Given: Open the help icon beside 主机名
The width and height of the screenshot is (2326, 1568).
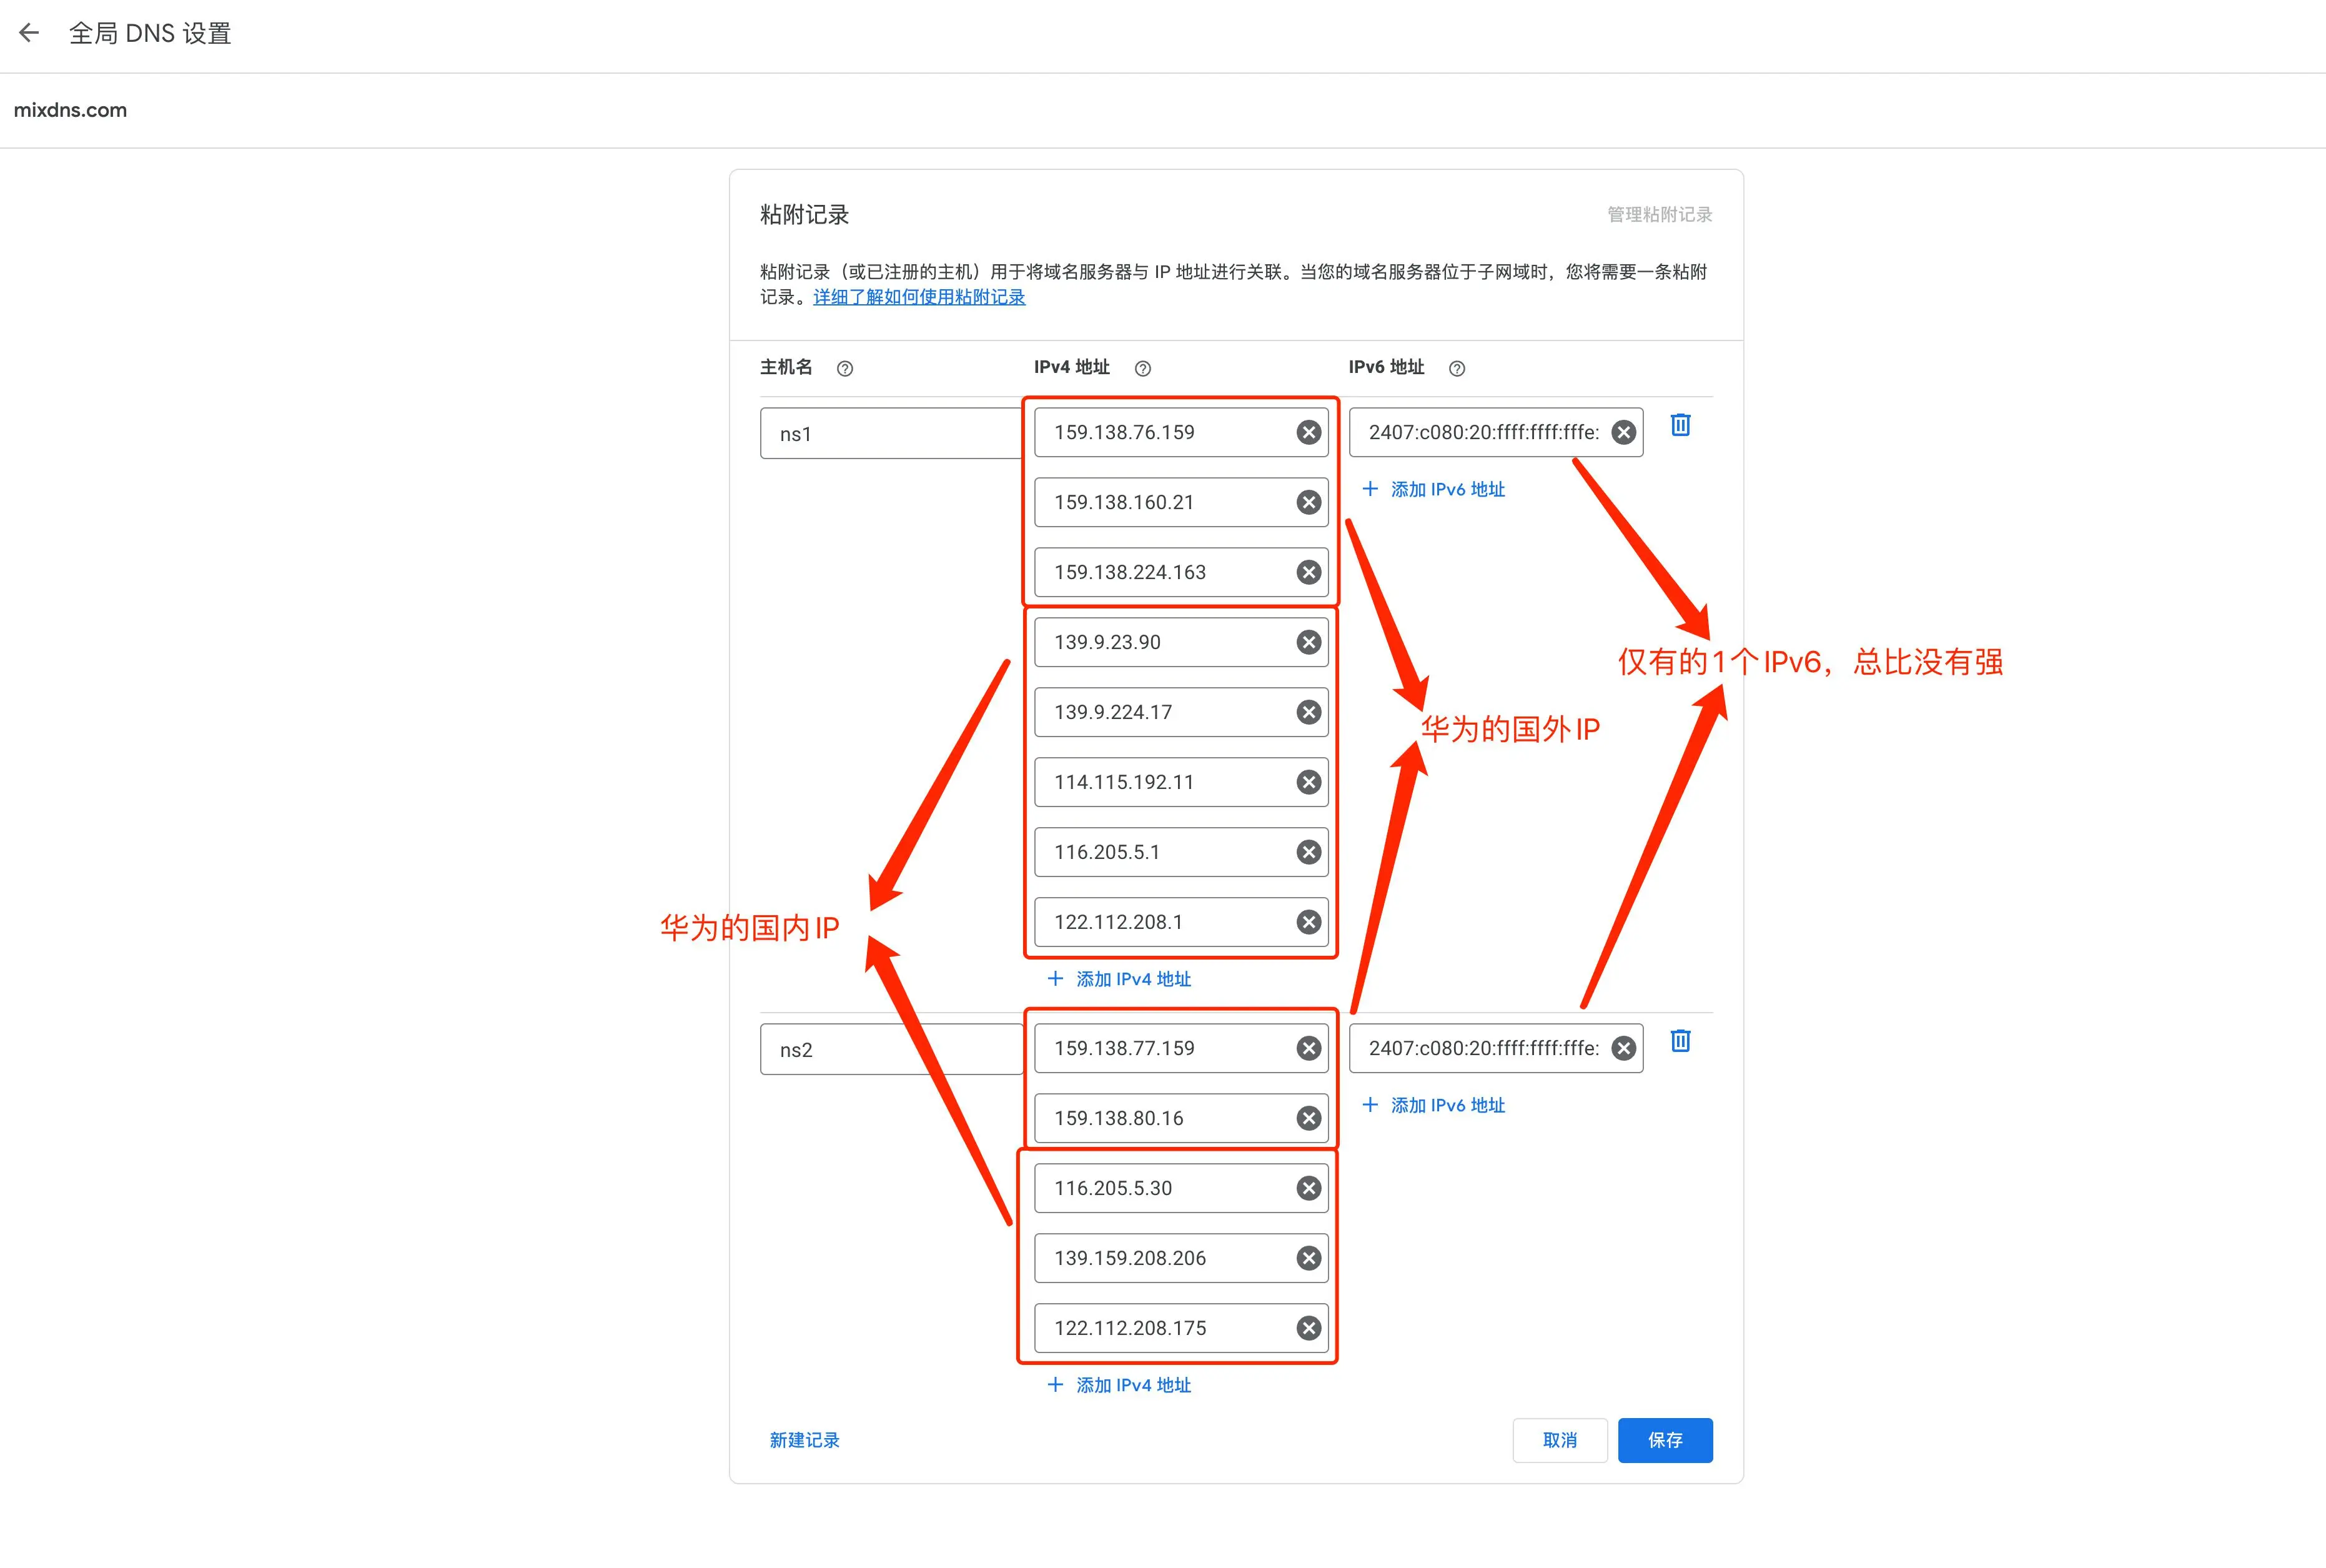Looking at the screenshot, I should 844,369.
